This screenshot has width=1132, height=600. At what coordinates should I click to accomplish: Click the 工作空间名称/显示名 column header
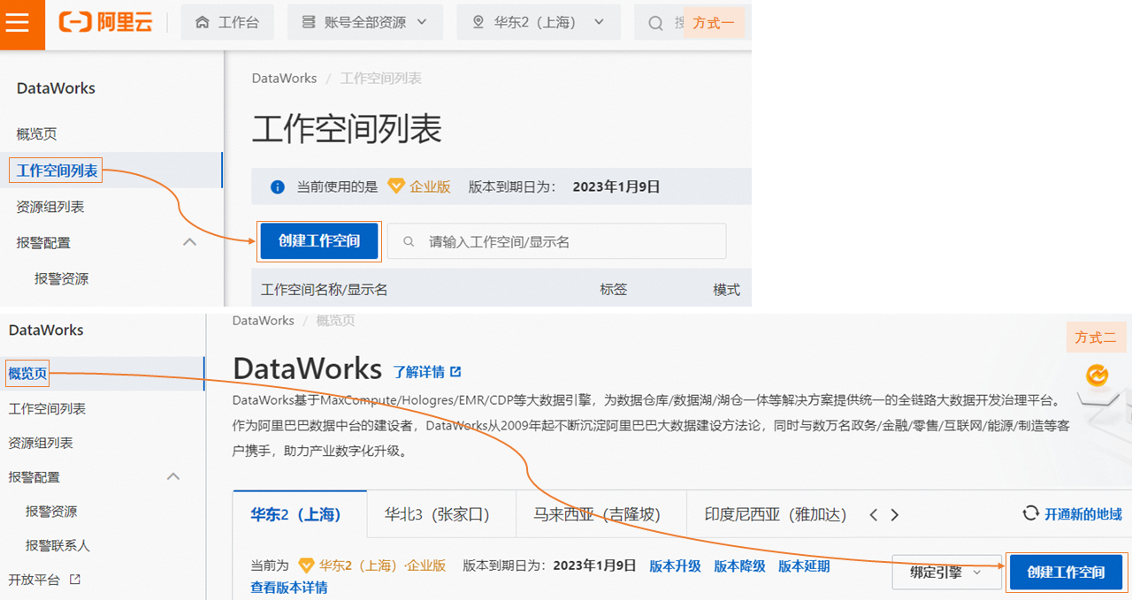click(325, 290)
